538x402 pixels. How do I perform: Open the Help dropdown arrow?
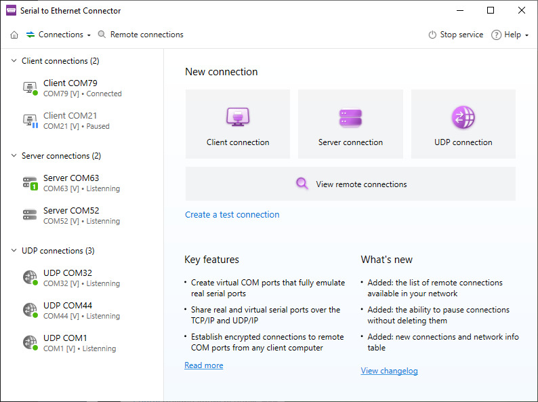coord(526,35)
